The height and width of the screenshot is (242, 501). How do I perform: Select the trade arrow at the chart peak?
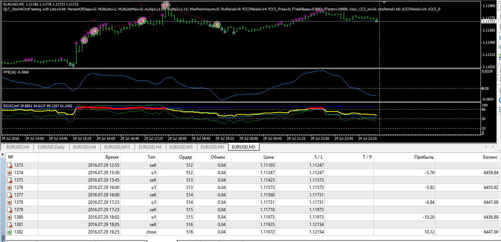(166, 5)
